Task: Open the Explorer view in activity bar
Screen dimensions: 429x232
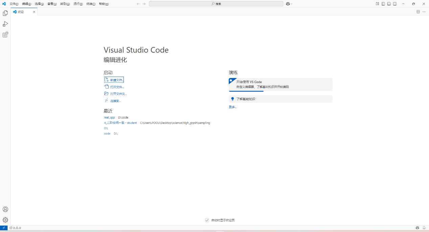Action: (5, 13)
